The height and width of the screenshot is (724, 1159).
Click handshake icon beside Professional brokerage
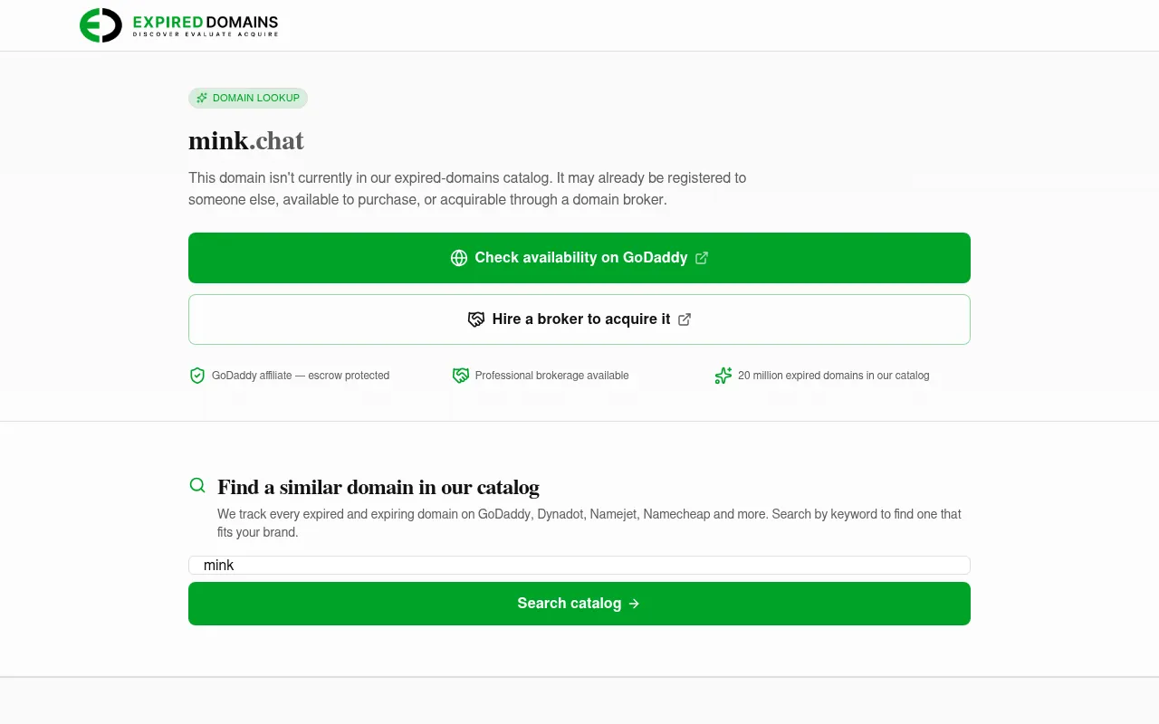pos(461,376)
